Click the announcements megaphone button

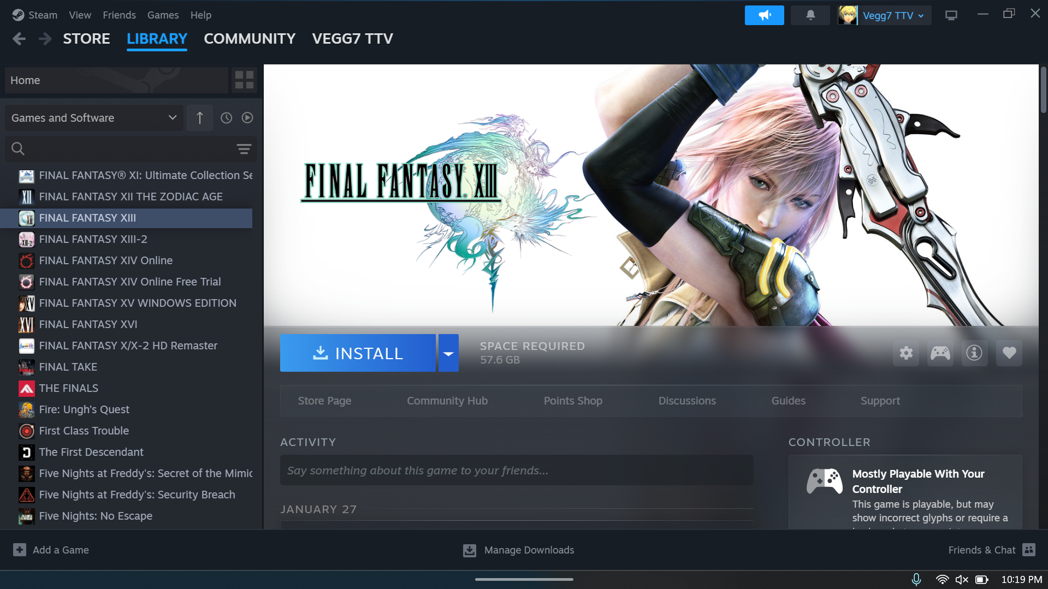point(764,15)
